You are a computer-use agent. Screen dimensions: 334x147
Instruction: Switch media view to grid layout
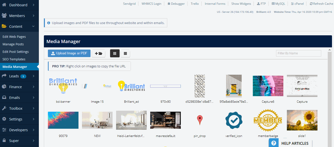115,53
